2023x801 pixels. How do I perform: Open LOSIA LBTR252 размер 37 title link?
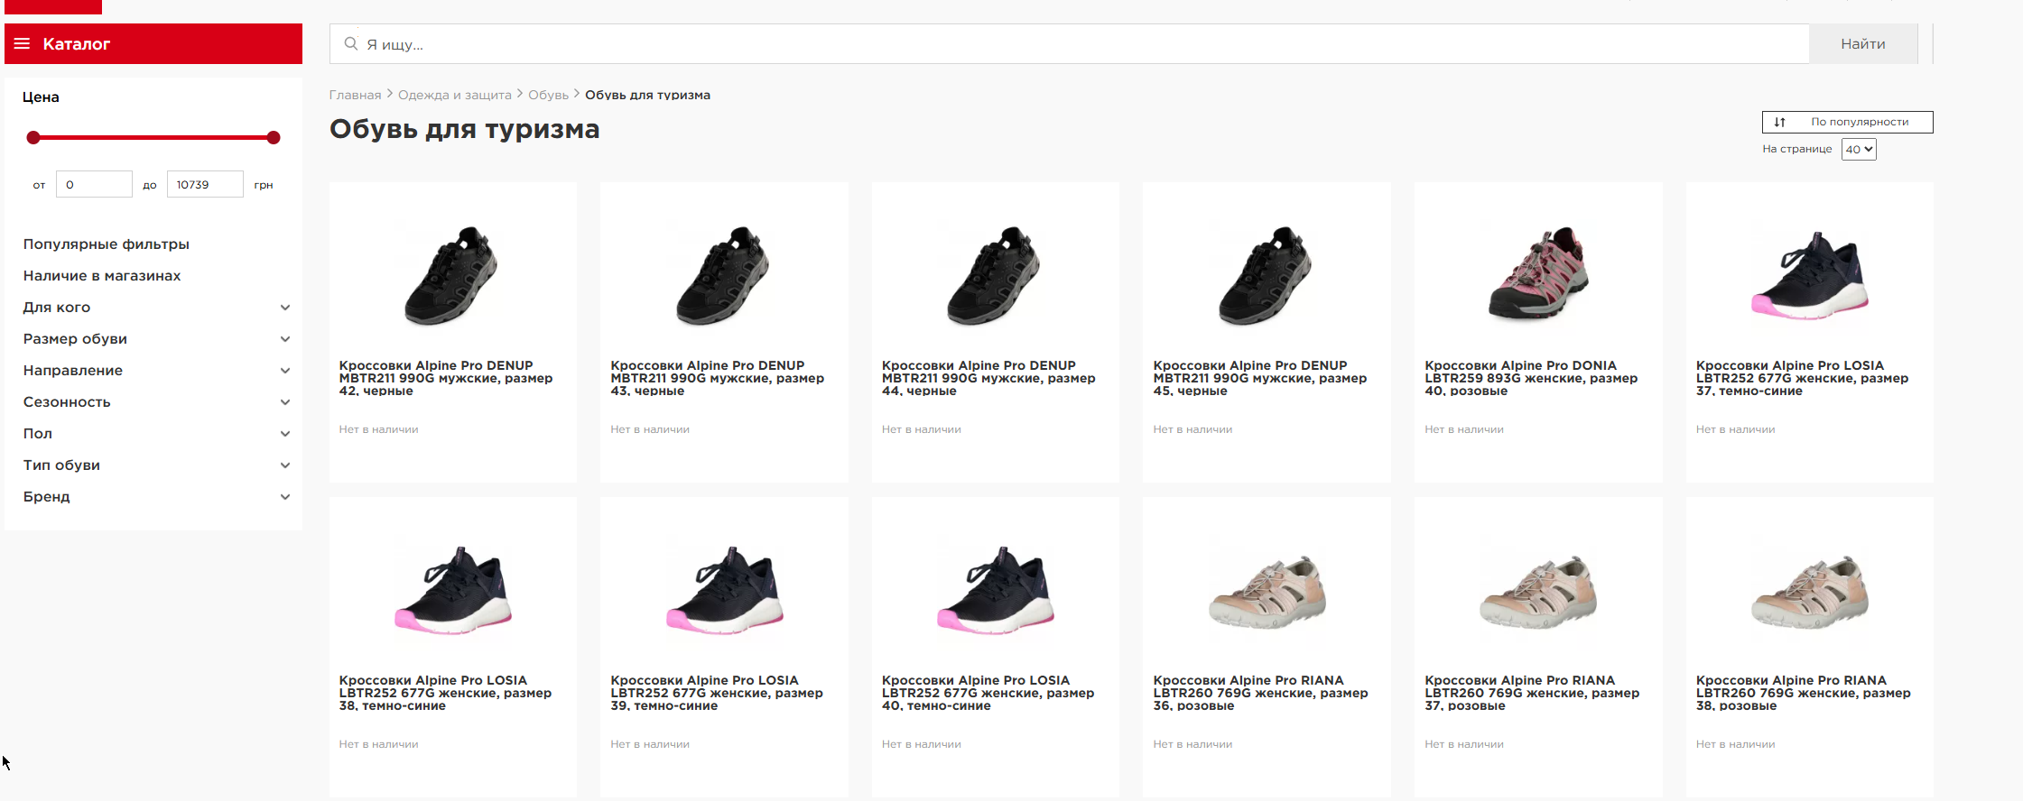(x=1803, y=378)
